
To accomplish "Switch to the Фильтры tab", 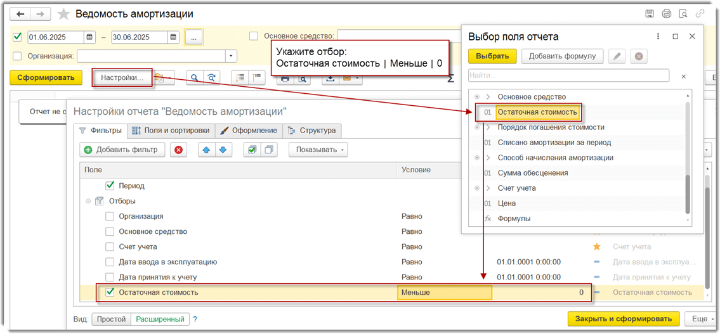I will coord(100,131).
